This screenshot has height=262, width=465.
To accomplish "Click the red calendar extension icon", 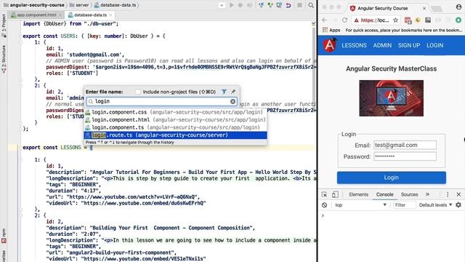I will [x=408, y=20].
